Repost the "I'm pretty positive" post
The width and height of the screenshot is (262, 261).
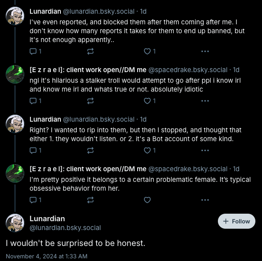[90, 200]
